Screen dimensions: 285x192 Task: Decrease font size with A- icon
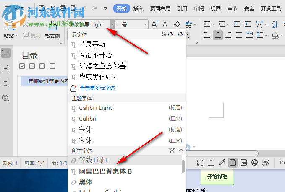pyautogui.click(x=165, y=24)
